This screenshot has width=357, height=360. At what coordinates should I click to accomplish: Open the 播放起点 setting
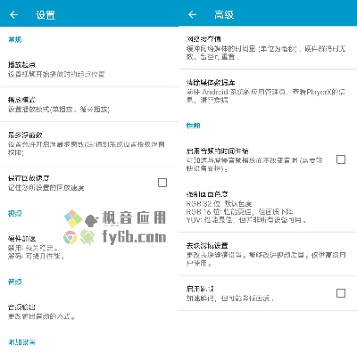89,70
